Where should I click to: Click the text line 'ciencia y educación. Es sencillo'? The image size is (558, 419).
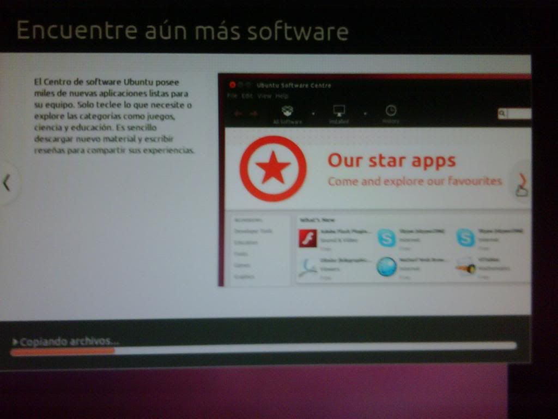click(x=95, y=127)
